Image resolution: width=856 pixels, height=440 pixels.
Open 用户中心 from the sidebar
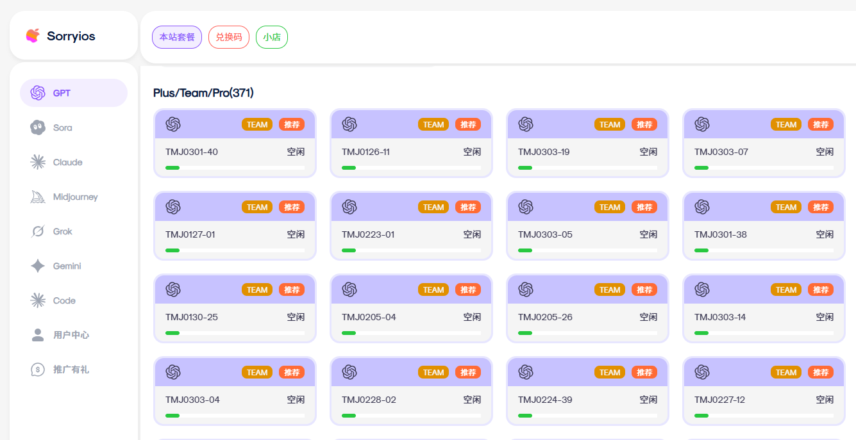pyautogui.click(x=71, y=335)
